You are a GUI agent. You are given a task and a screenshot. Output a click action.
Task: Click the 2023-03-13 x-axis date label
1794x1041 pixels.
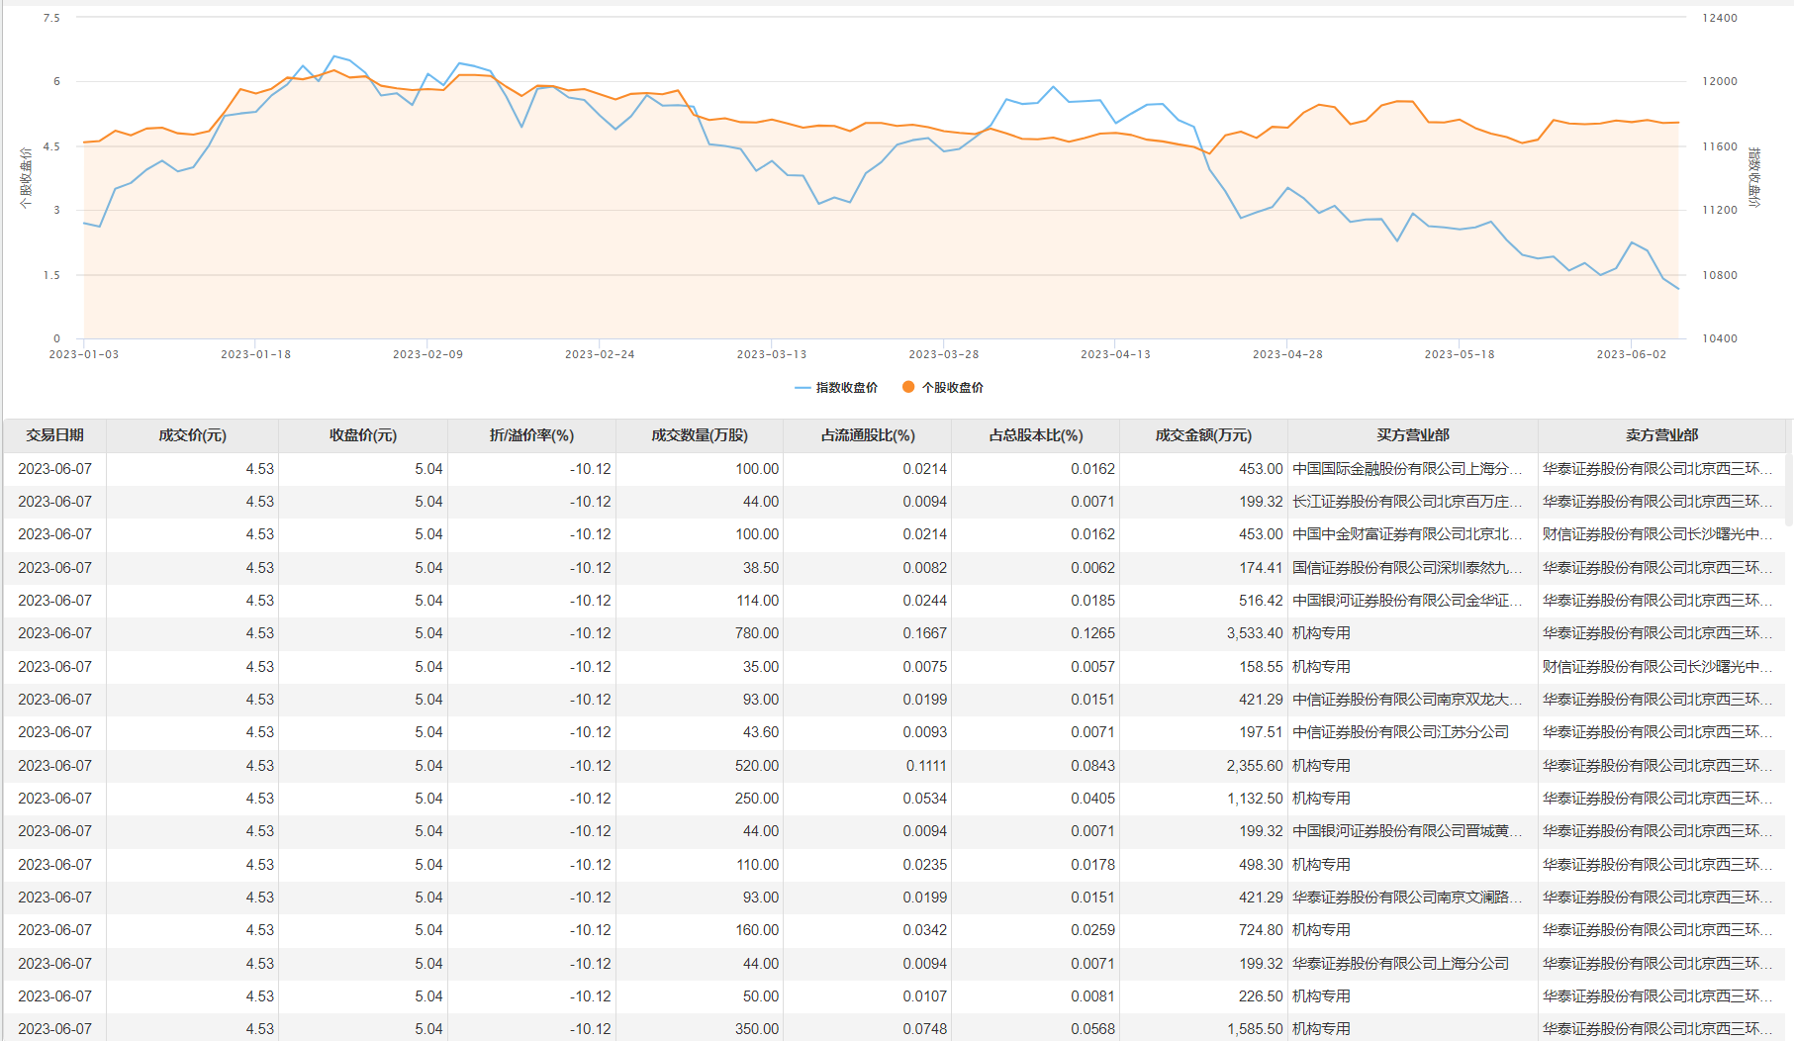pyautogui.click(x=772, y=354)
